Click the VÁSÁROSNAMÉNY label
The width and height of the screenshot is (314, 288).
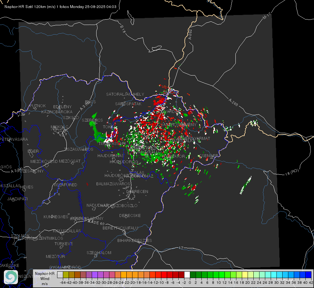click(x=178, y=124)
